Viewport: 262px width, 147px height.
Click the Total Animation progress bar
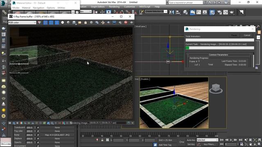[220, 40]
